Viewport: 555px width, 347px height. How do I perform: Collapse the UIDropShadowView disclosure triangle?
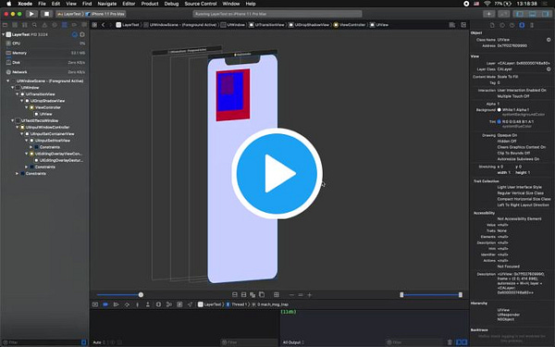point(21,101)
